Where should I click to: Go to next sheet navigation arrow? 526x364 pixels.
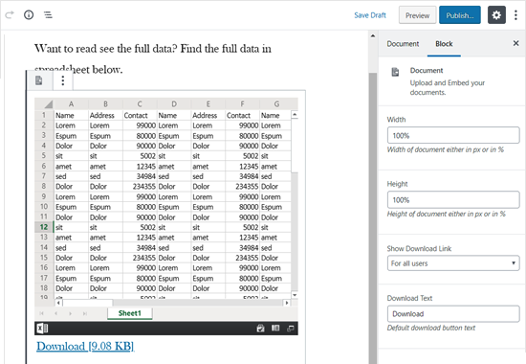click(70, 313)
